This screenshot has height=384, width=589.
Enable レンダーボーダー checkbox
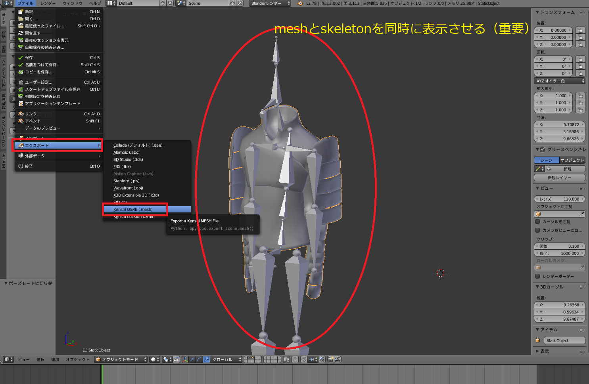[538, 276]
